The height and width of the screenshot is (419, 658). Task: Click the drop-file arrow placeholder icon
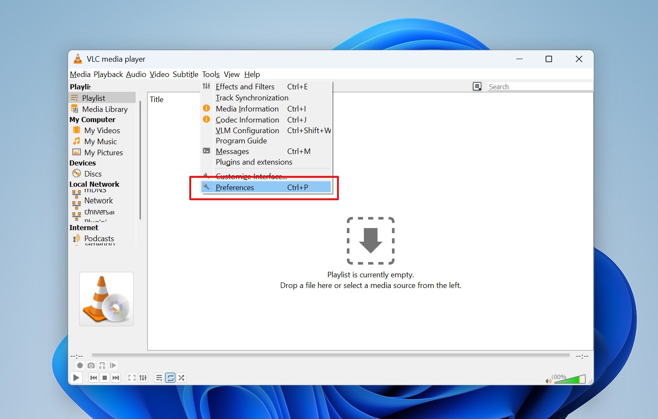(371, 241)
